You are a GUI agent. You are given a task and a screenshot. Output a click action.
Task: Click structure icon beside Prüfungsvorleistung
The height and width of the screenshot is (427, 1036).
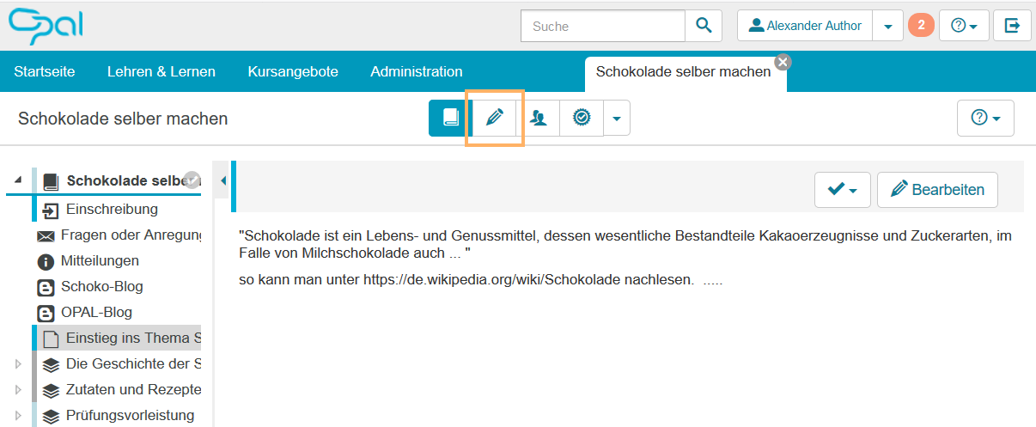tap(51, 416)
